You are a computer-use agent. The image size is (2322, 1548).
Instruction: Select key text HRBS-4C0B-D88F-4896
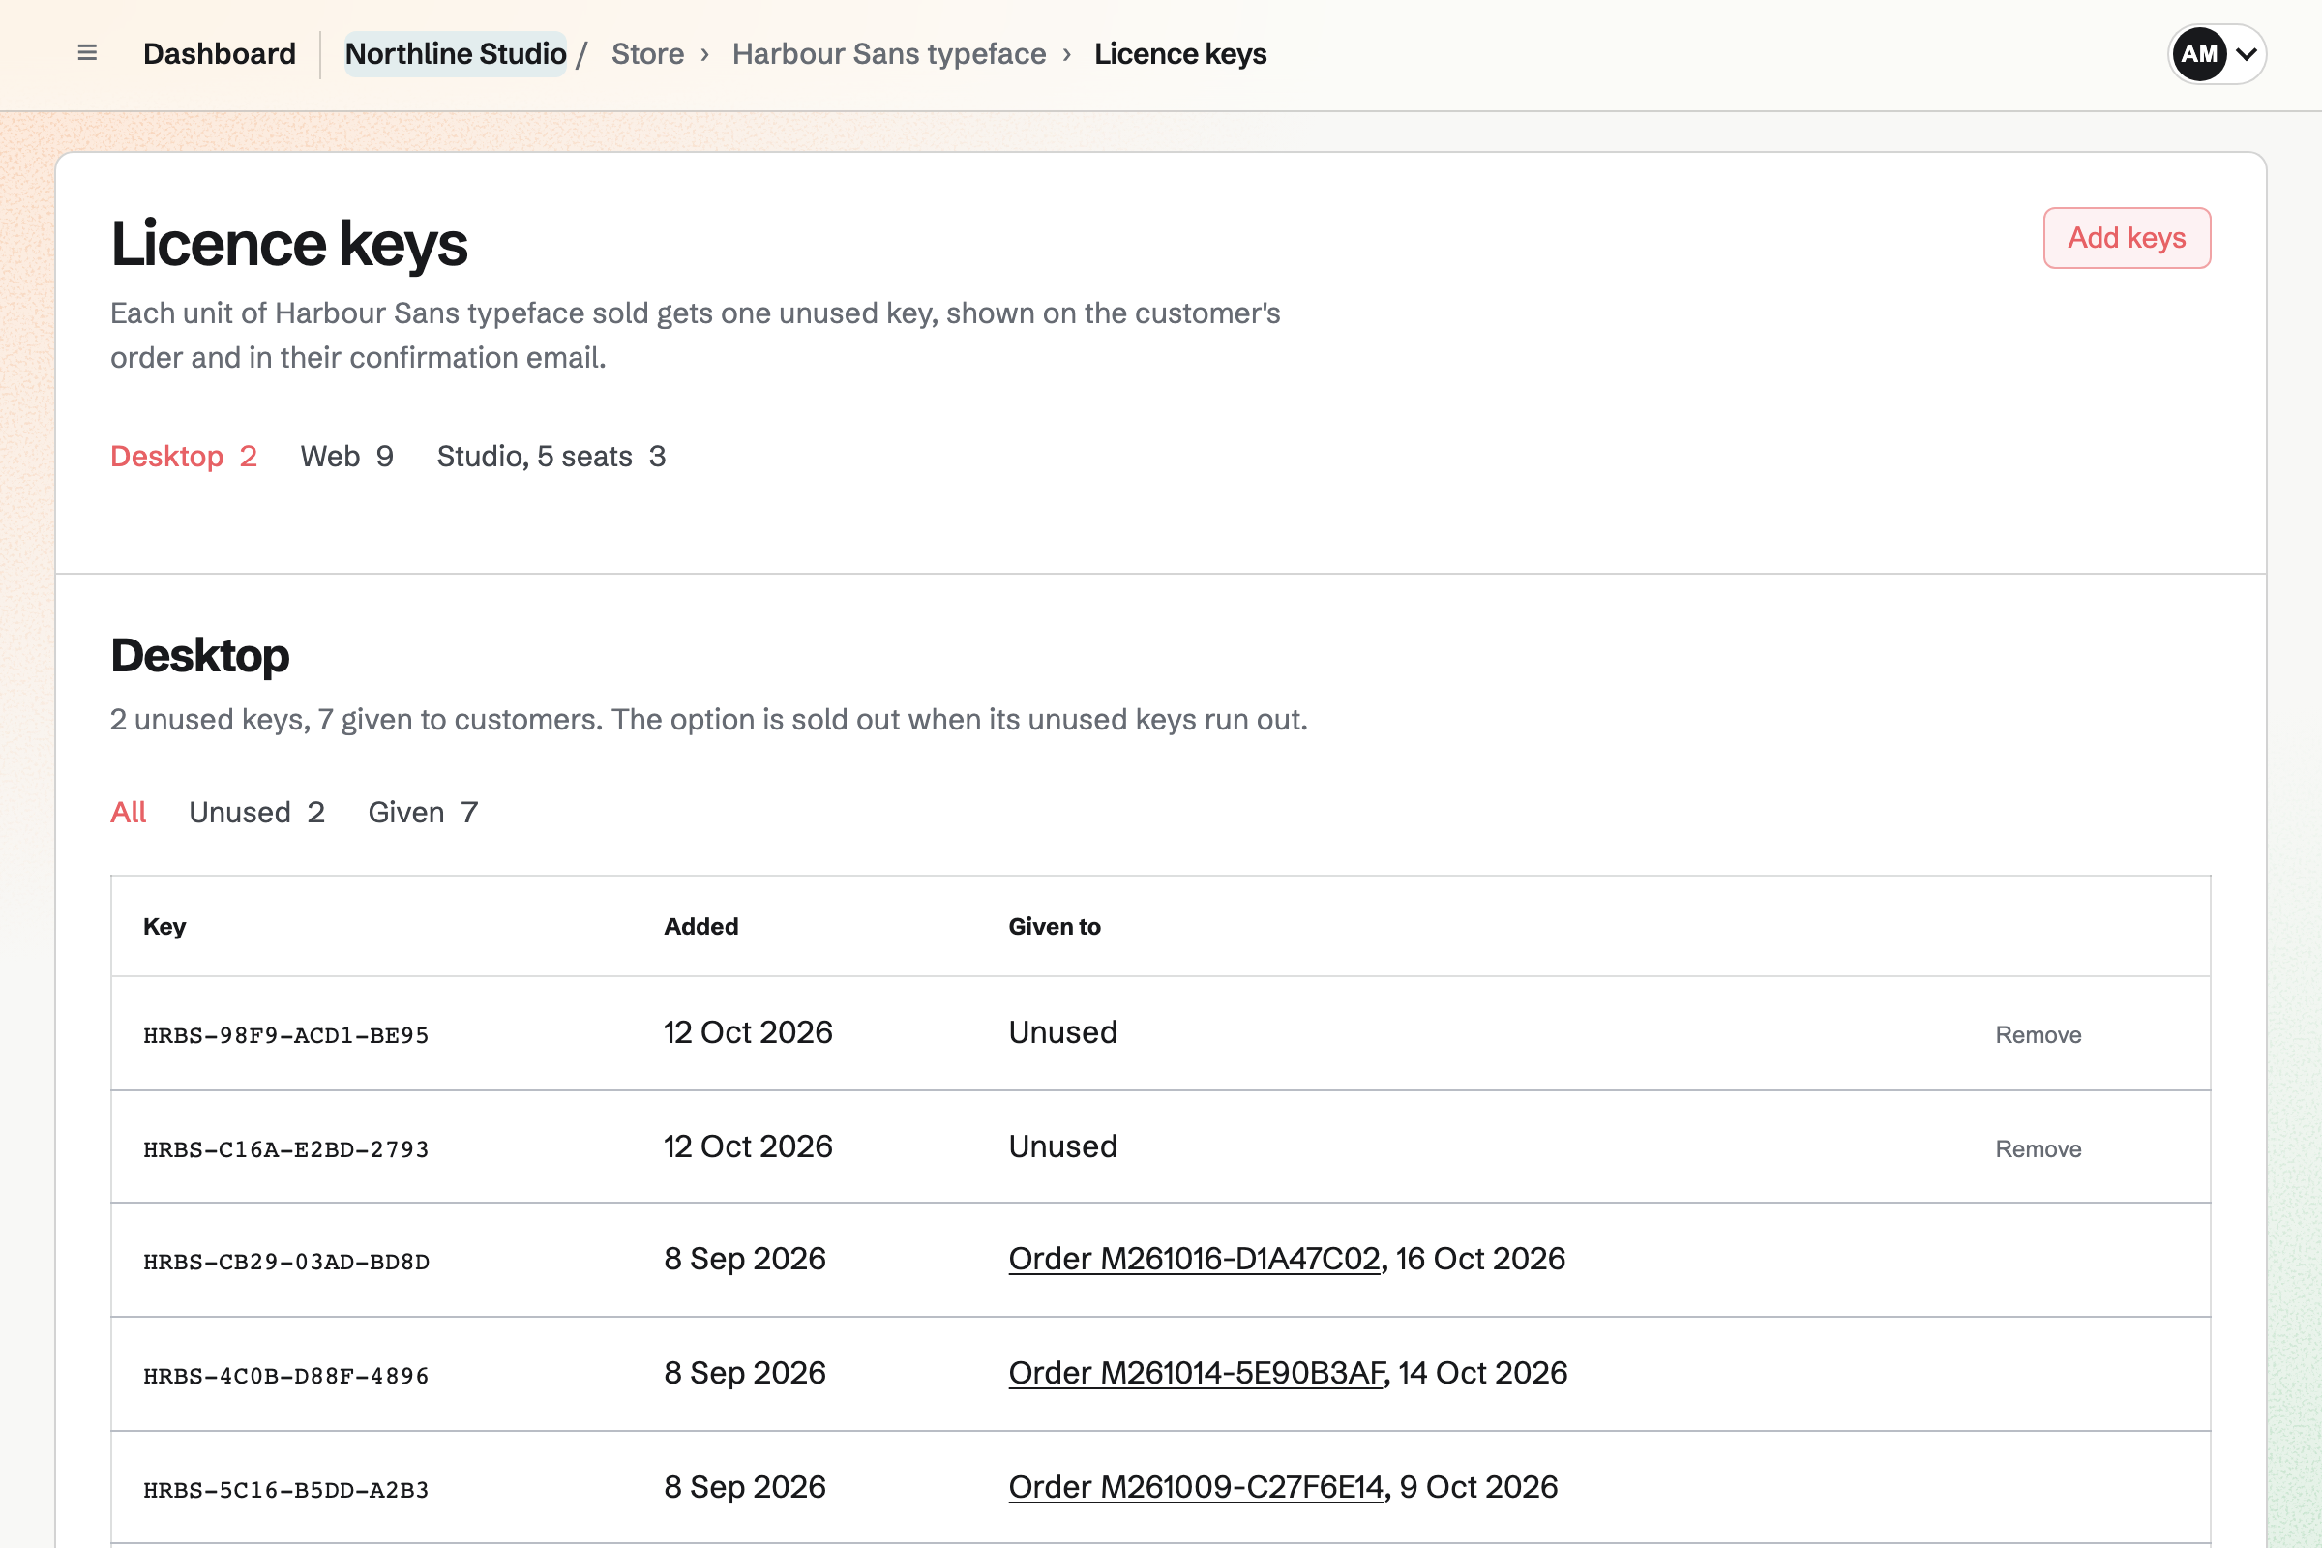[286, 1375]
